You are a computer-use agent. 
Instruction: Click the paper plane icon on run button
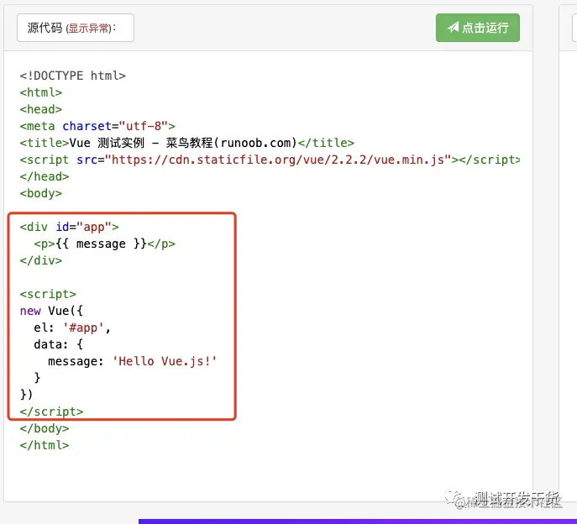[x=454, y=27]
